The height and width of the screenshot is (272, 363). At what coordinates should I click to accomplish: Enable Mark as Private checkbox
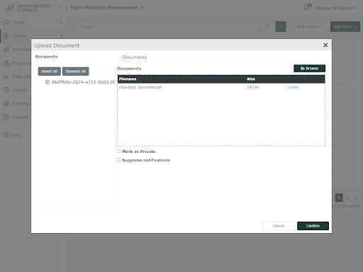[x=119, y=152]
